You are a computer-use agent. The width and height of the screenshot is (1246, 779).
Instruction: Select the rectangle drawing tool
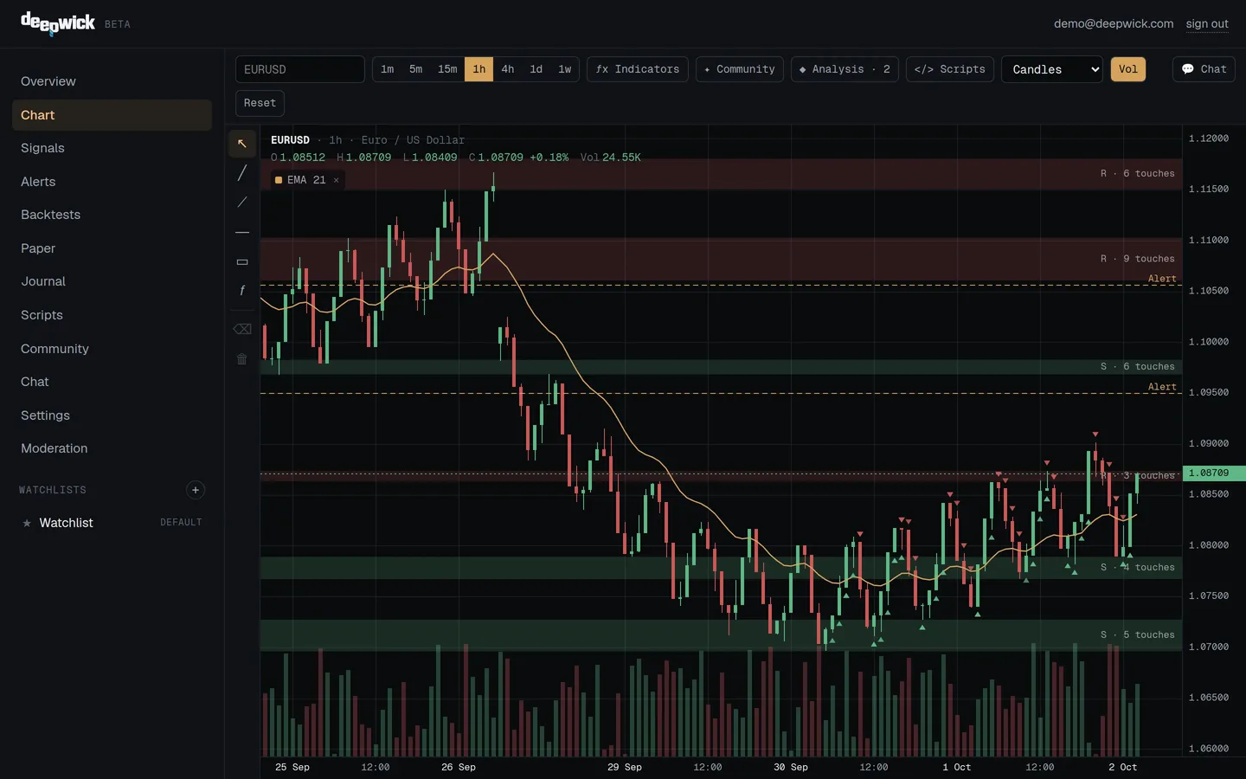[x=242, y=261]
